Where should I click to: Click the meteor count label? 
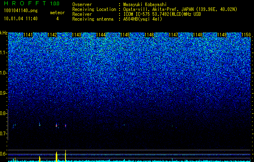(57, 13)
